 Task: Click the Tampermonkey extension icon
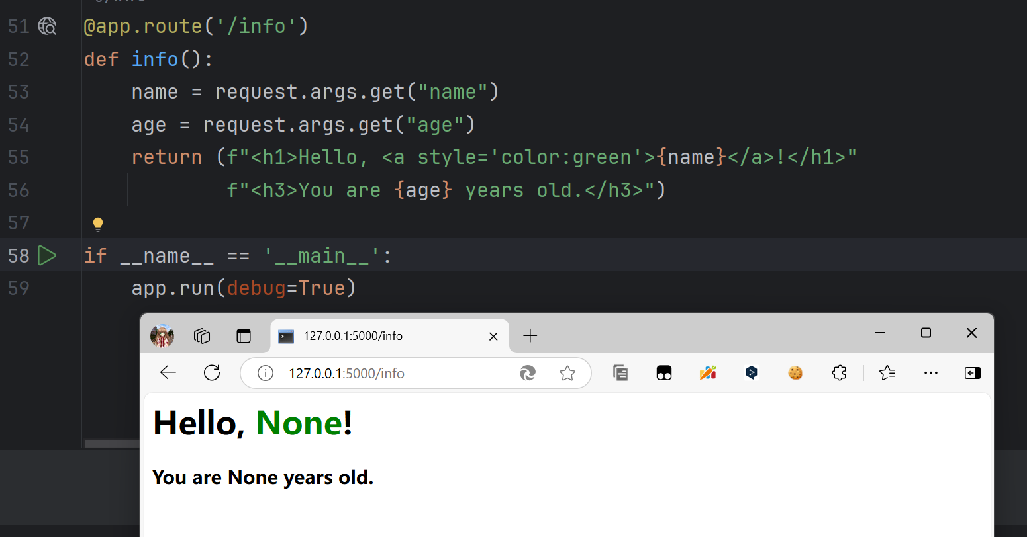tap(664, 374)
